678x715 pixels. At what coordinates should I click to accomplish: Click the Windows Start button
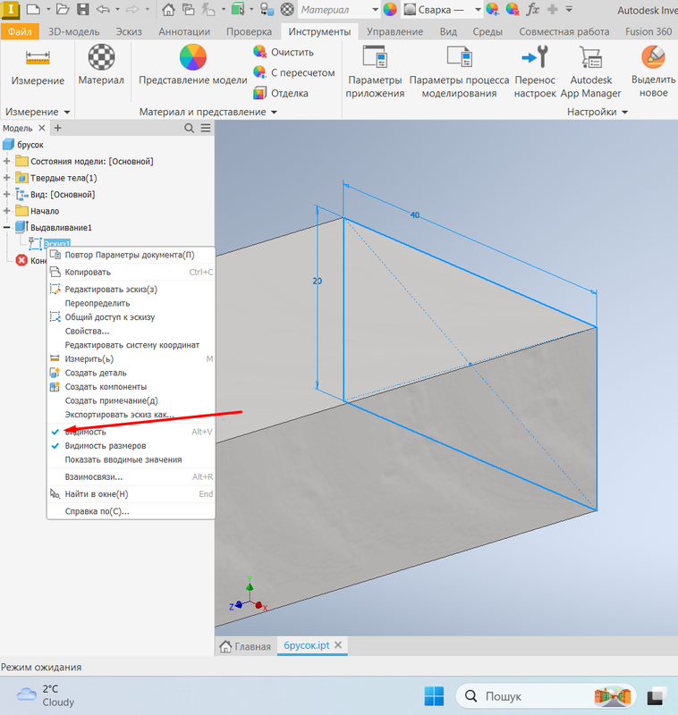434,696
